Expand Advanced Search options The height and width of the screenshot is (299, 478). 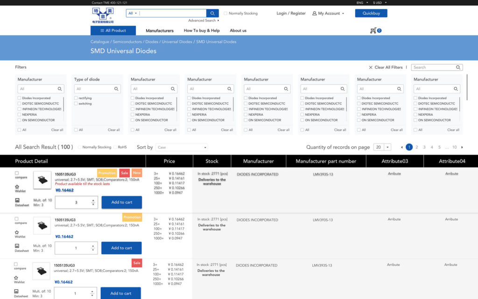point(204,21)
